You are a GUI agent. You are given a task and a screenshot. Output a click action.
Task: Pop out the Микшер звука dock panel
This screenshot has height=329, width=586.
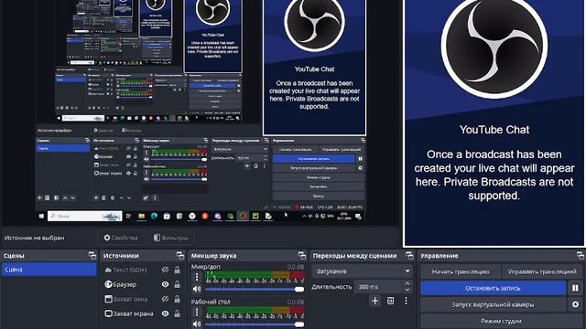(x=302, y=256)
